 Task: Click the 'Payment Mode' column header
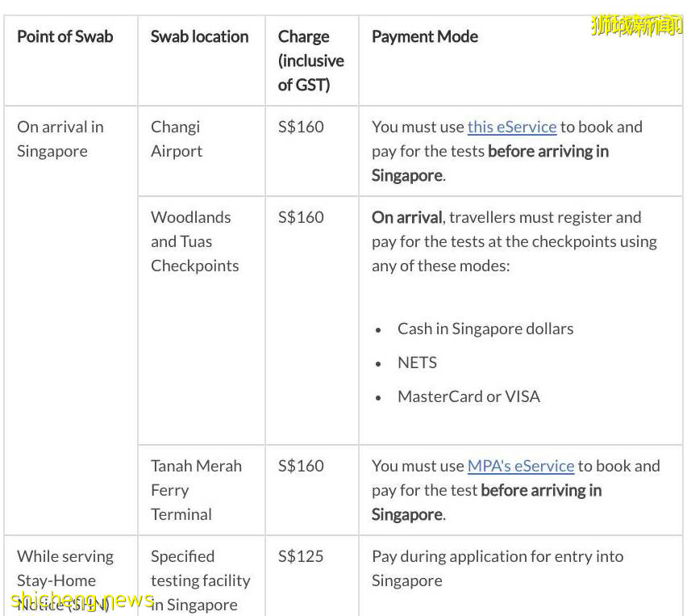point(424,36)
